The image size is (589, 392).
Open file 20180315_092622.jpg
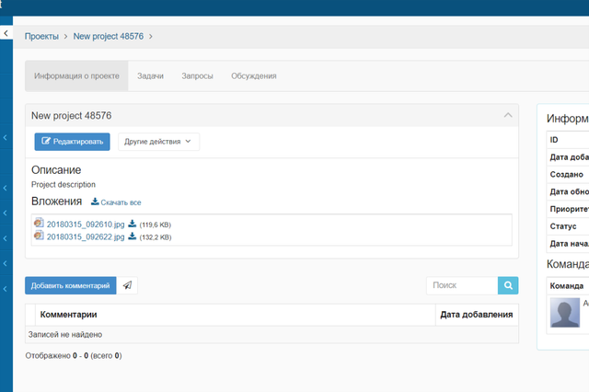(x=86, y=236)
